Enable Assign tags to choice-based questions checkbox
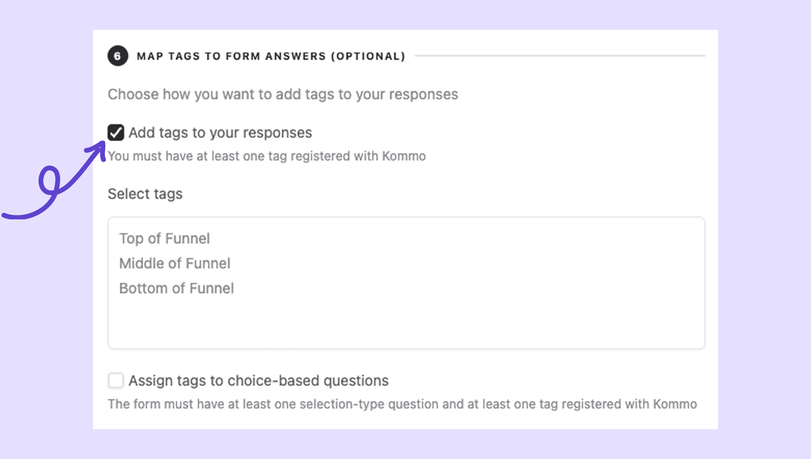Screen dimensions: 811x459 pos(116,381)
